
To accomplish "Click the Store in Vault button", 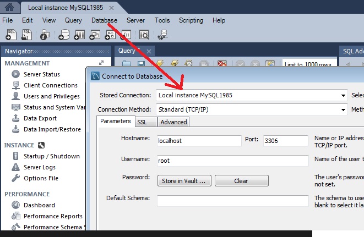I will (184, 181).
